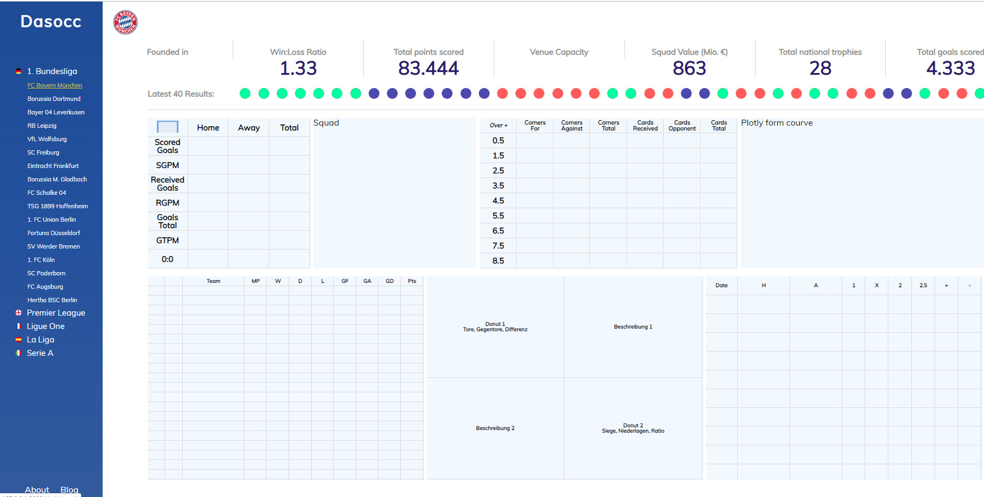
Task: Click the Spanish flag icon beside La Liga
Action: (x=19, y=340)
